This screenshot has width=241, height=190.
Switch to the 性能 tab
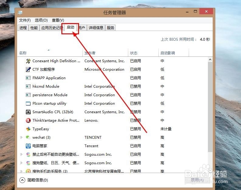34,28
